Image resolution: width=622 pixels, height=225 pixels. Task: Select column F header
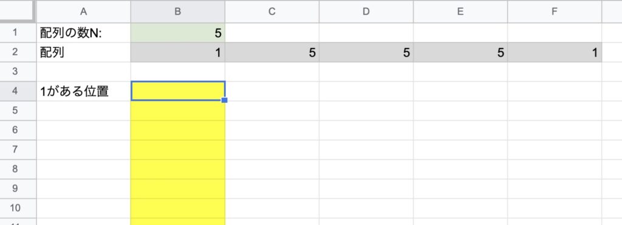coord(555,12)
